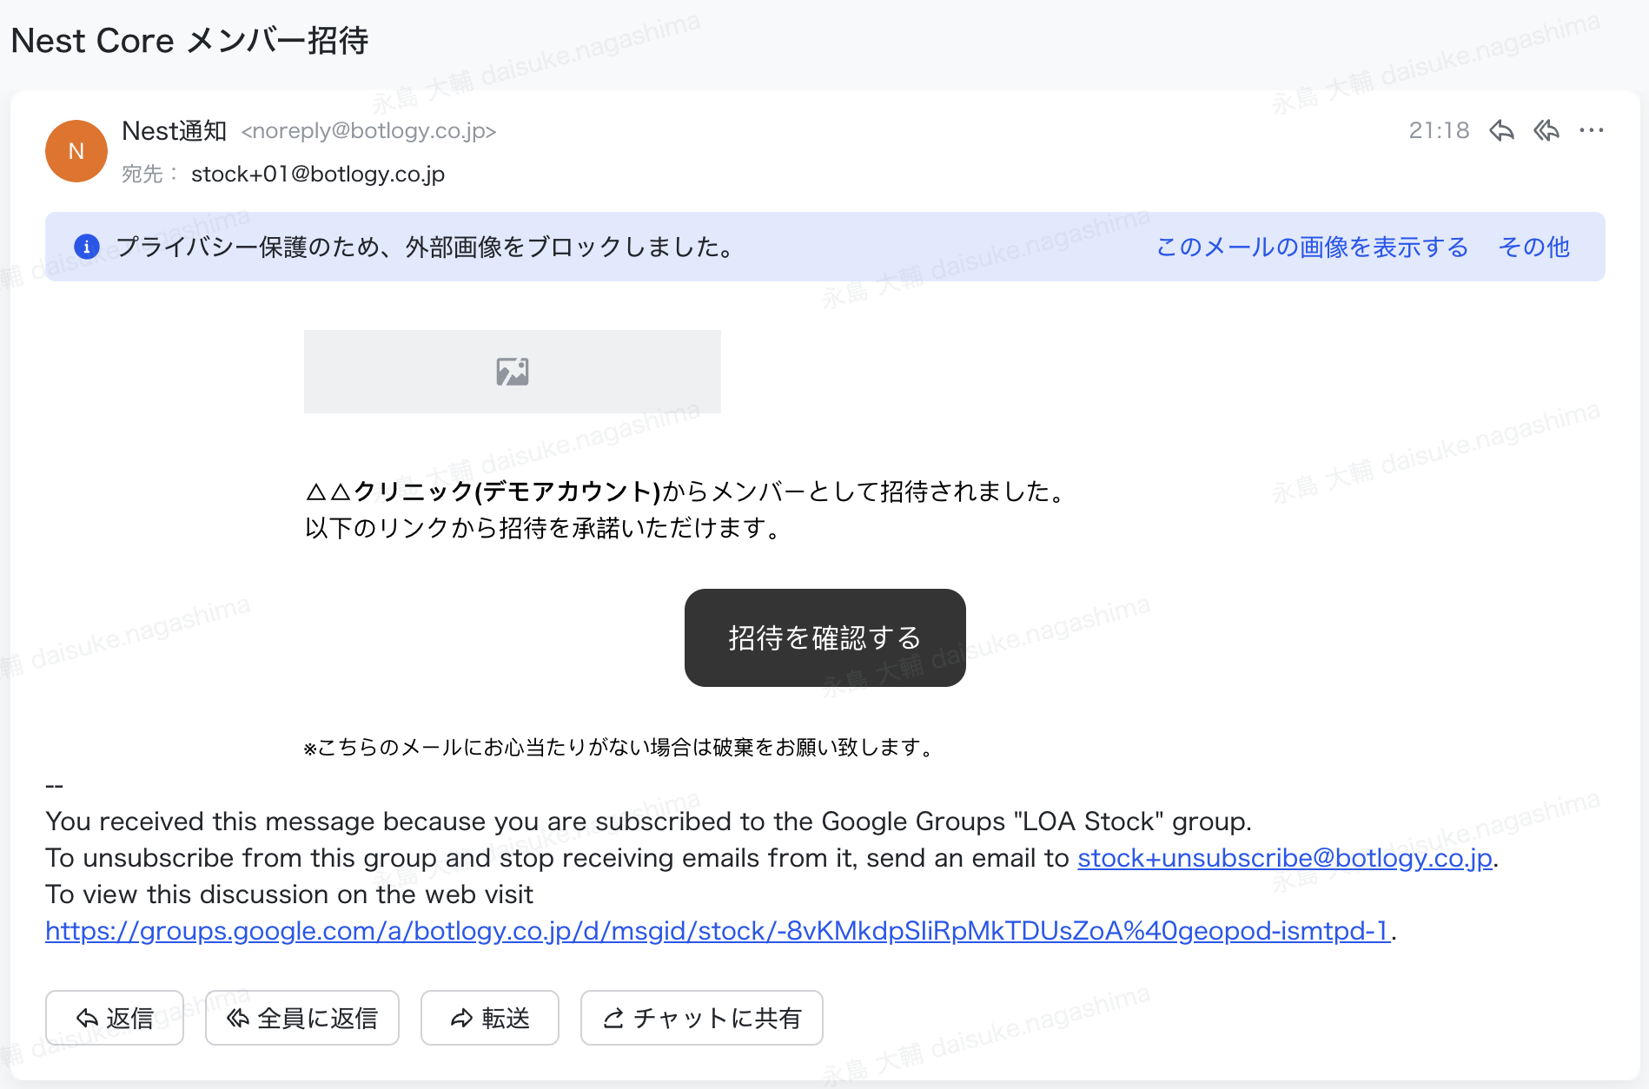Click the reply-all double arrow icon in header
This screenshot has height=1089, width=1649.
(x=1546, y=130)
